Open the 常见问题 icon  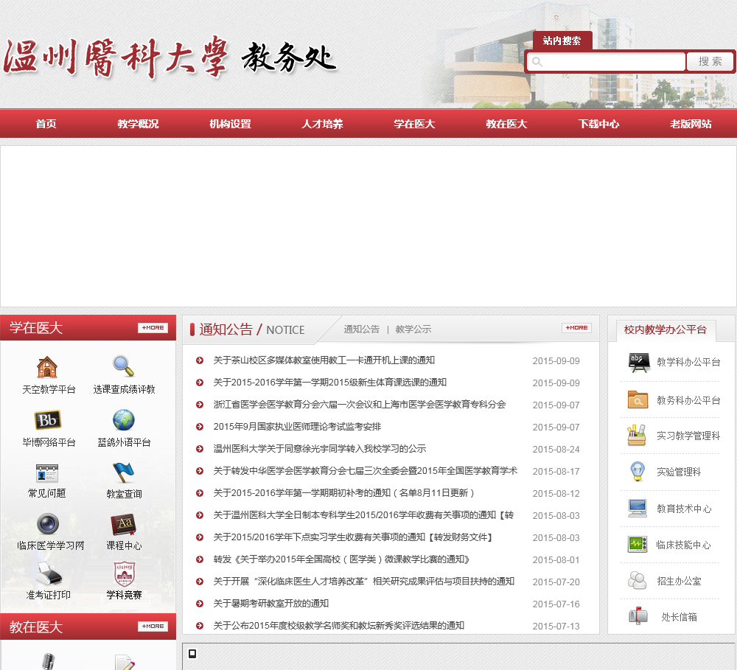(x=47, y=473)
